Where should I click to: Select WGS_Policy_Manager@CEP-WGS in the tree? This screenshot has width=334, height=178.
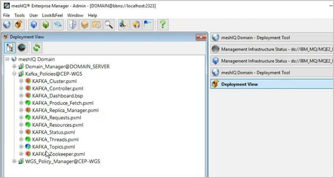63,162
